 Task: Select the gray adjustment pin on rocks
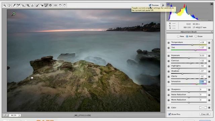[32, 78]
